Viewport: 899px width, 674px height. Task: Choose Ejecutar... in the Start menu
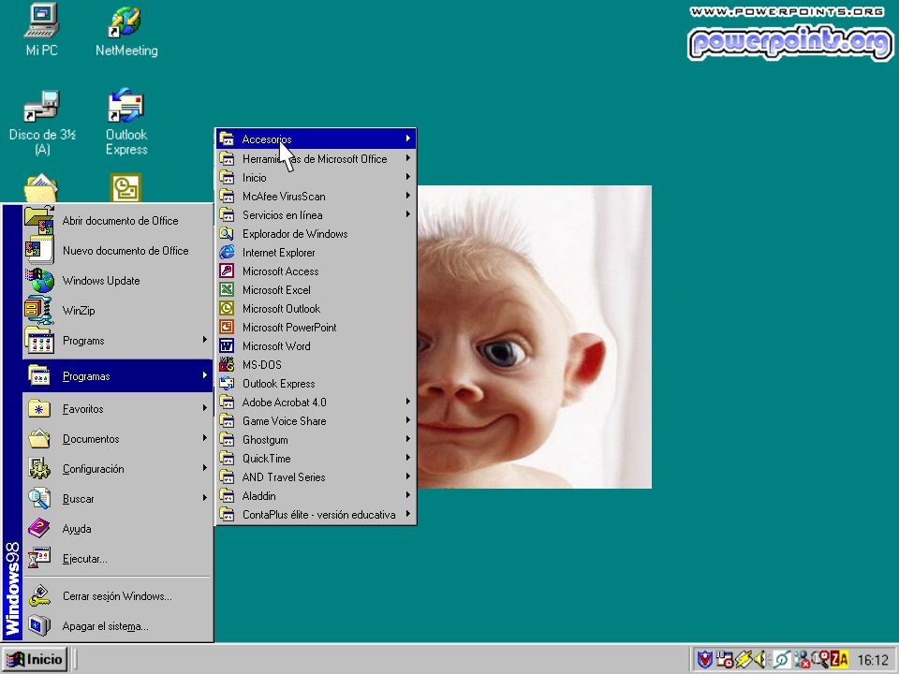[118, 559]
